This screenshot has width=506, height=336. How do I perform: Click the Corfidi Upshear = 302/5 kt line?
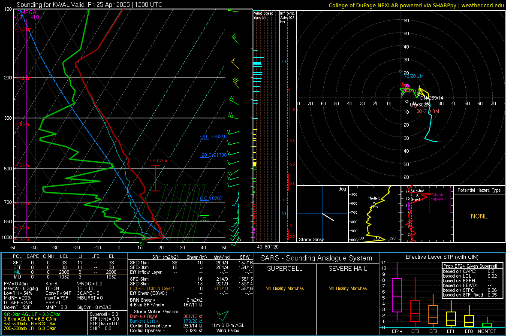[x=166, y=330]
